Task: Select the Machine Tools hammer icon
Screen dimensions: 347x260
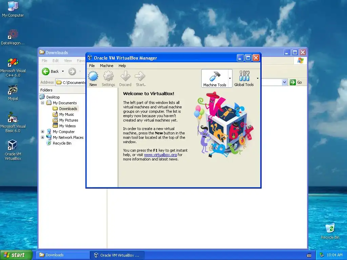Action: coord(215,76)
